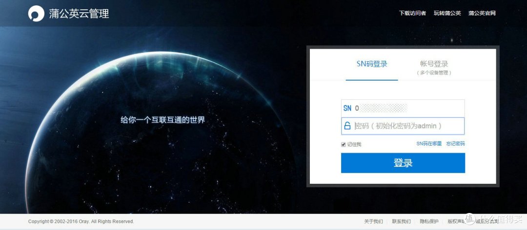Open the 关于我们 footer link
527x230 pixels.
[373, 222]
